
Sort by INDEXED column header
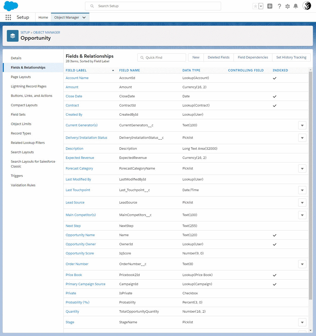[x=280, y=70]
